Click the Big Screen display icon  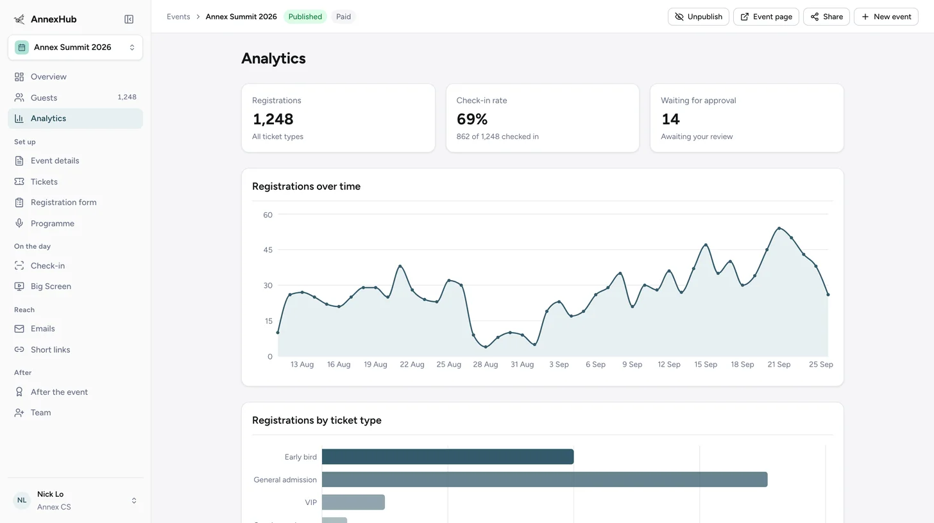point(19,286)
